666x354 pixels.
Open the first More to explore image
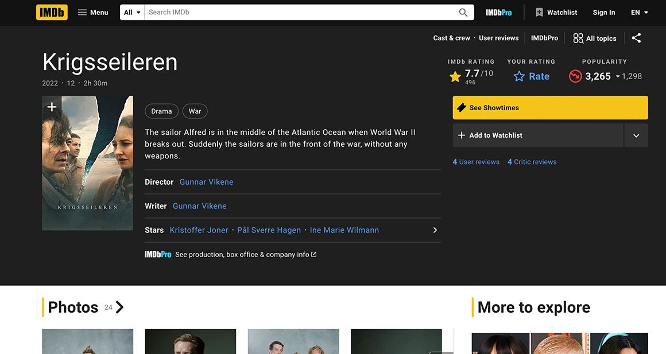(x=500, y=344)
